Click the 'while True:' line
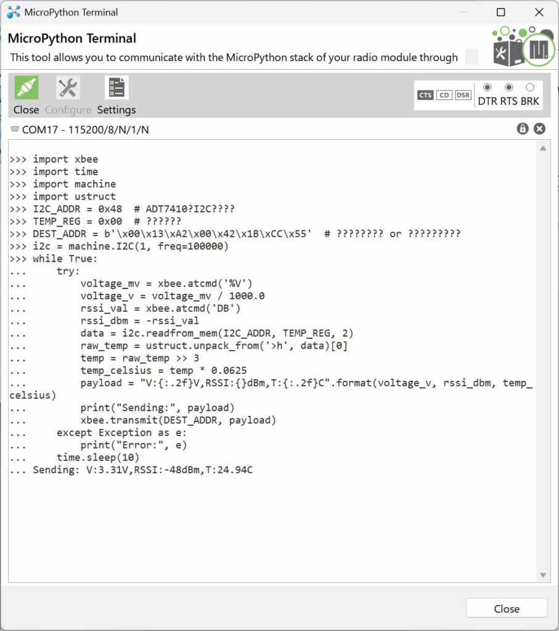The width and height of the screenshot is (559, 631). [54, 259]
